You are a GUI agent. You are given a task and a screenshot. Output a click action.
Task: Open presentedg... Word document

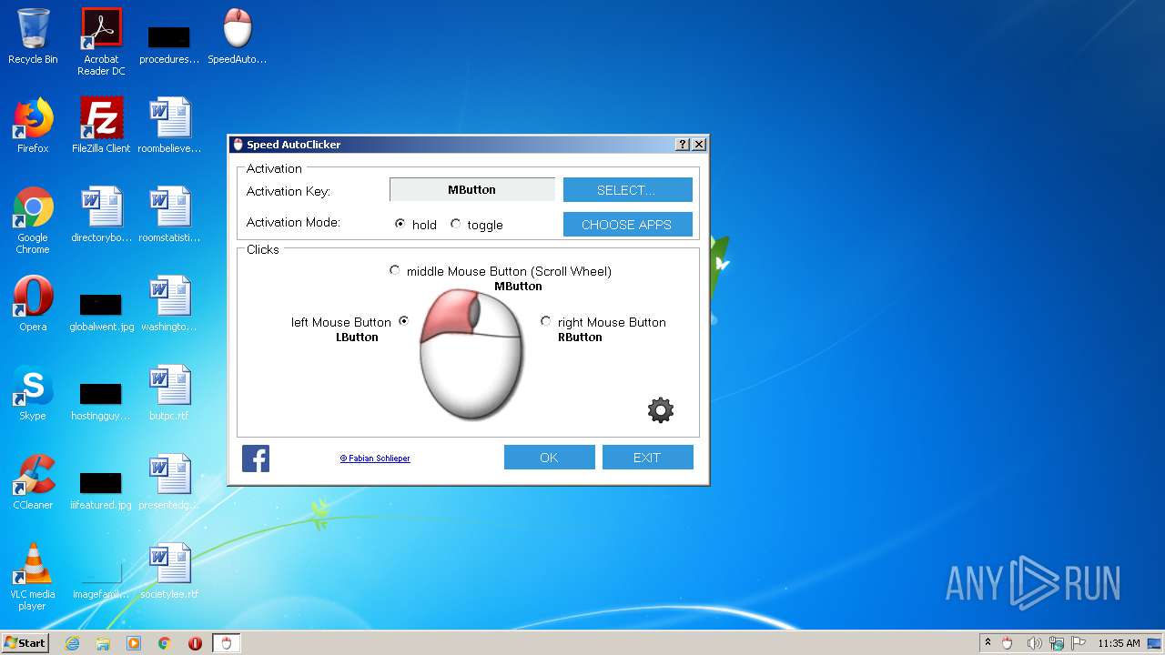tap(169, 482)
